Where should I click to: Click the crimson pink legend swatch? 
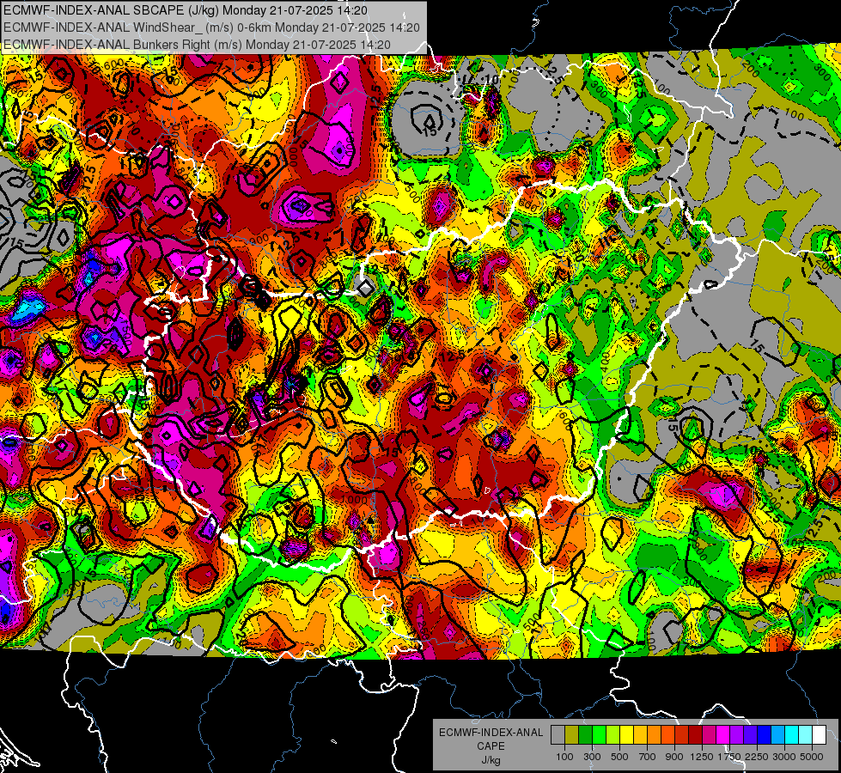tap(709, 735)
